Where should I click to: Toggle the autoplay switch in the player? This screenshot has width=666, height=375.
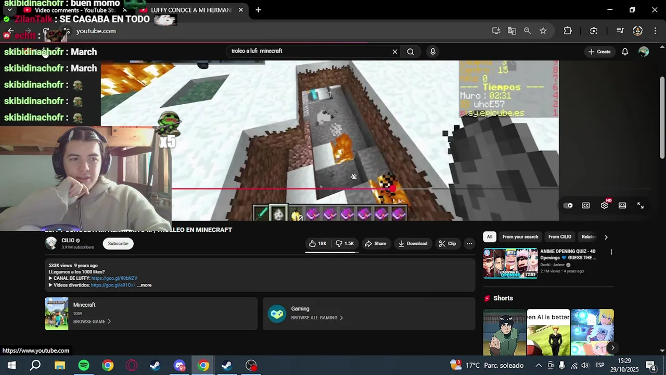(568, 206)
